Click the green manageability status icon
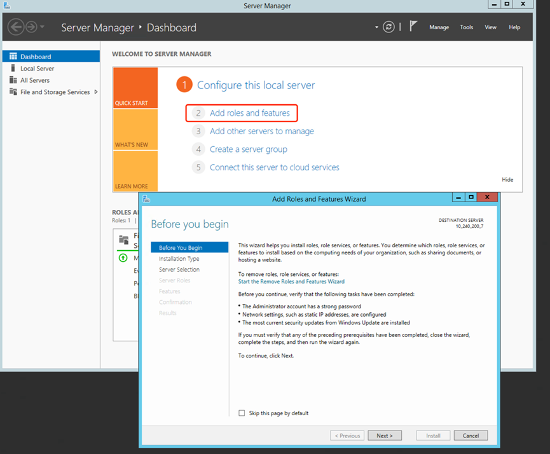This screenshot has height=454, width=550. [x=123, y=258]
